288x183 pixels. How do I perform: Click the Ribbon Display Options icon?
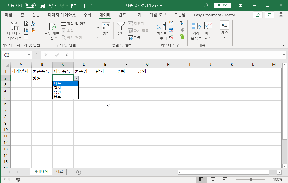coord(240,5)
